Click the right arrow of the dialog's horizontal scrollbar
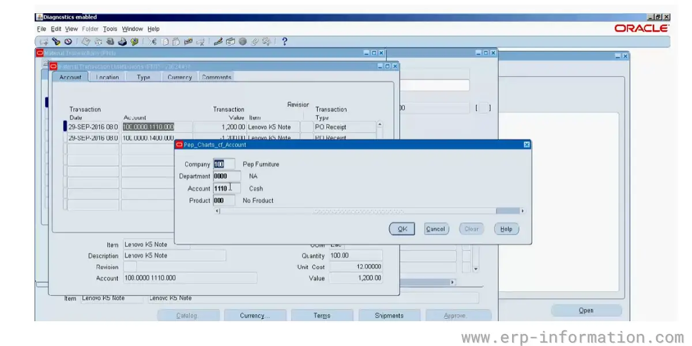Viewport: 692px width, 346px height. (522, 211)
